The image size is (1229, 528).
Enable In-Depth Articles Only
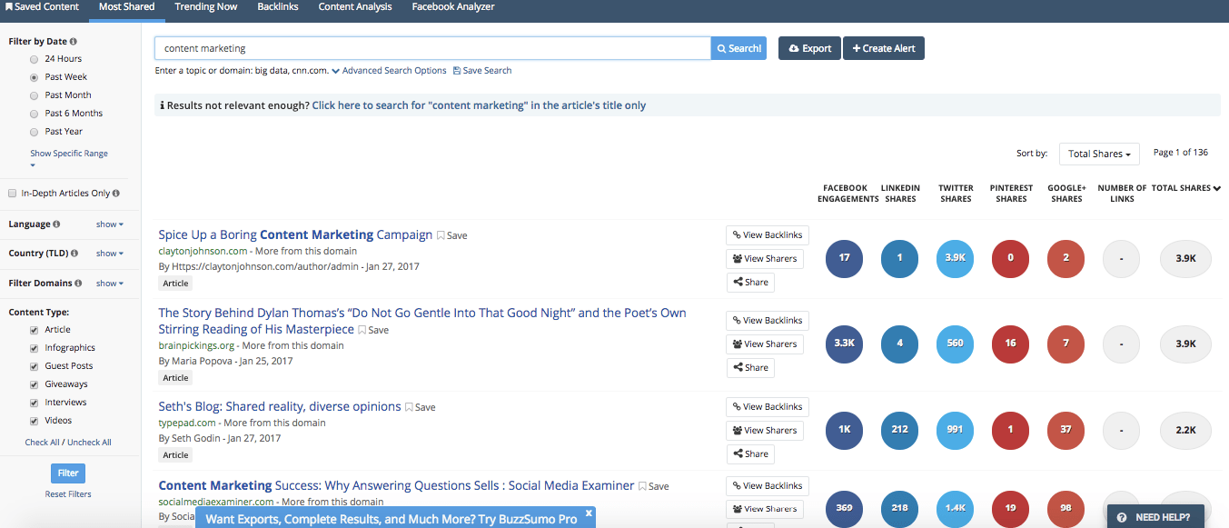point(11,193)
